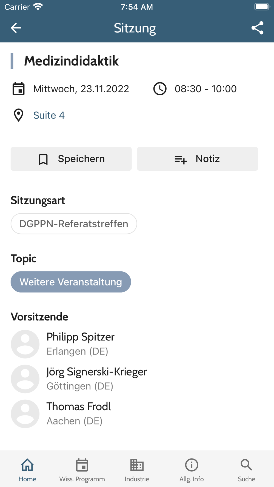Viewport: 274px width, 487px height.
Task: Open the Allg. Info tab
Action: click(x=192, y=470)
